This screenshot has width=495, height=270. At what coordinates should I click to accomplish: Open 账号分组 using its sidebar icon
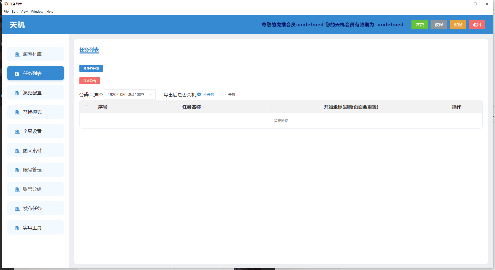(17, 189)
